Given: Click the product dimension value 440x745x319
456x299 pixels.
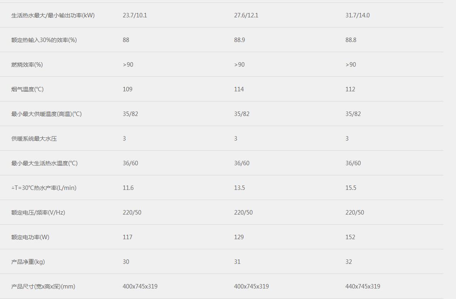Looking at the screenshot, I should (x=363, y=286).
